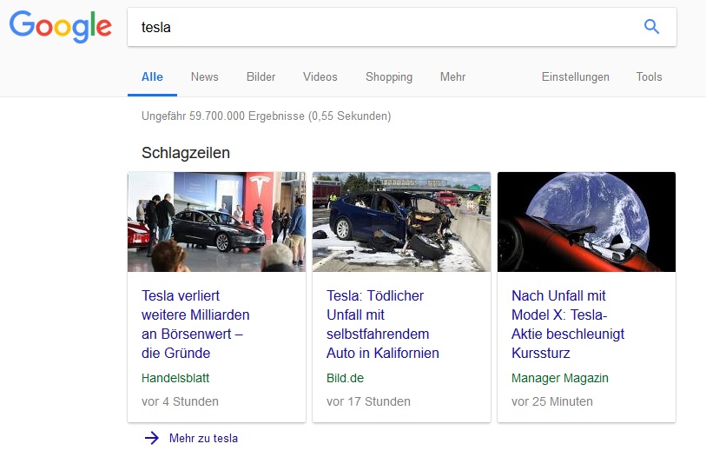Open the crashed Model X photo
Image resolution: width=706 pixels, height=457 pixels.
[x=401, y=222]
